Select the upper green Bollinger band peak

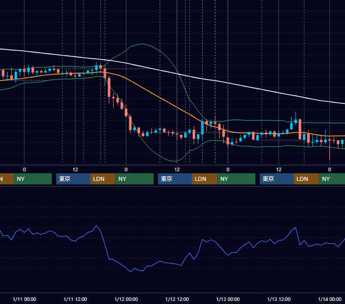pyautogui.click(x=143, y=44)
